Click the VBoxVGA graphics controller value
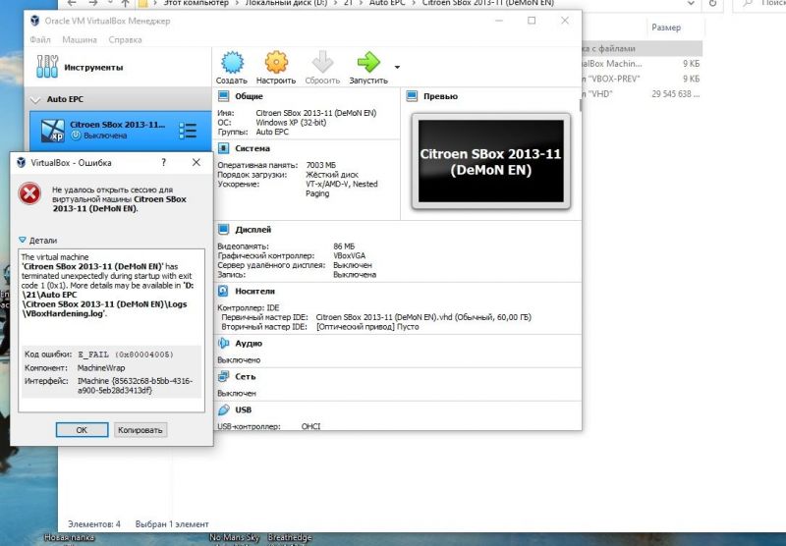This screenshot has height=546, width=786. pyautogui.click(x=350, y=255)
